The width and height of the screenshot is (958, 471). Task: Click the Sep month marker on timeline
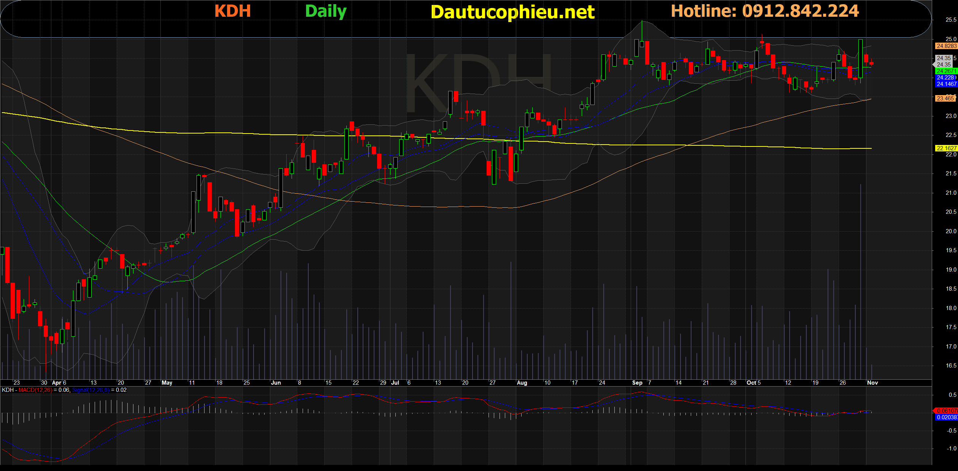pyautogui.click(x=637, y=383)
